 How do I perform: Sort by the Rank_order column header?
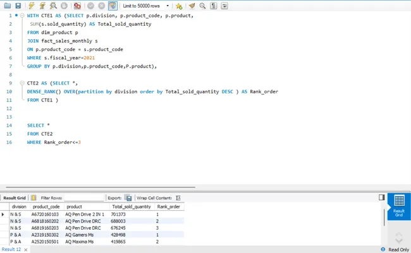tap(169, 206)
